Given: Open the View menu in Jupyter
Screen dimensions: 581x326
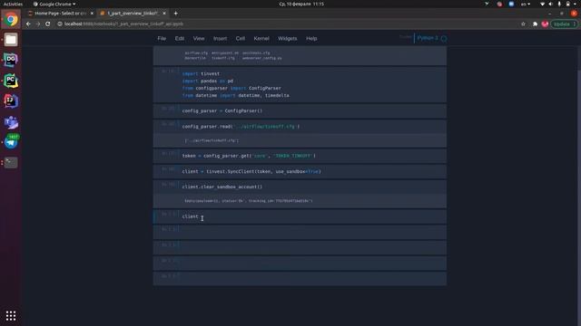Looking at the screenshot, I should click(199, 38).
